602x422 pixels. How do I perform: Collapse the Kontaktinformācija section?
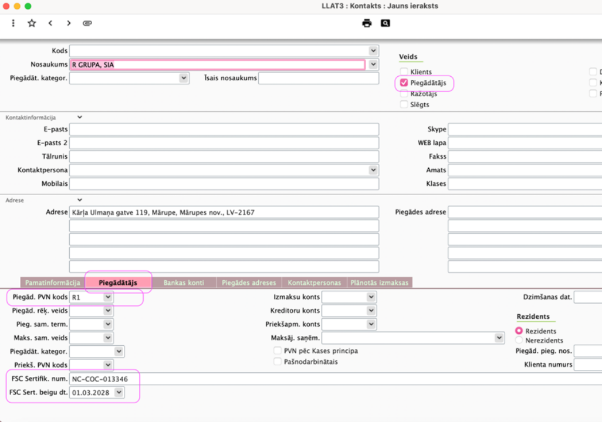80,117
